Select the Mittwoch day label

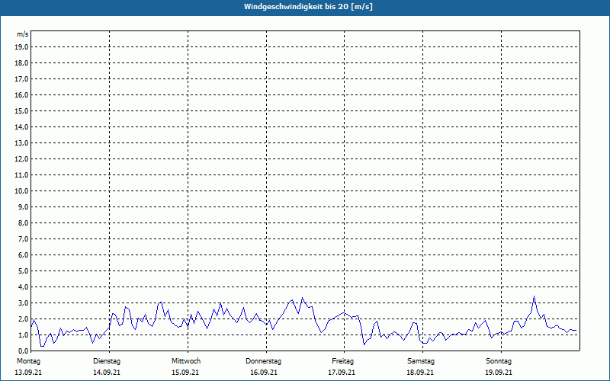[x=186, y=361]
